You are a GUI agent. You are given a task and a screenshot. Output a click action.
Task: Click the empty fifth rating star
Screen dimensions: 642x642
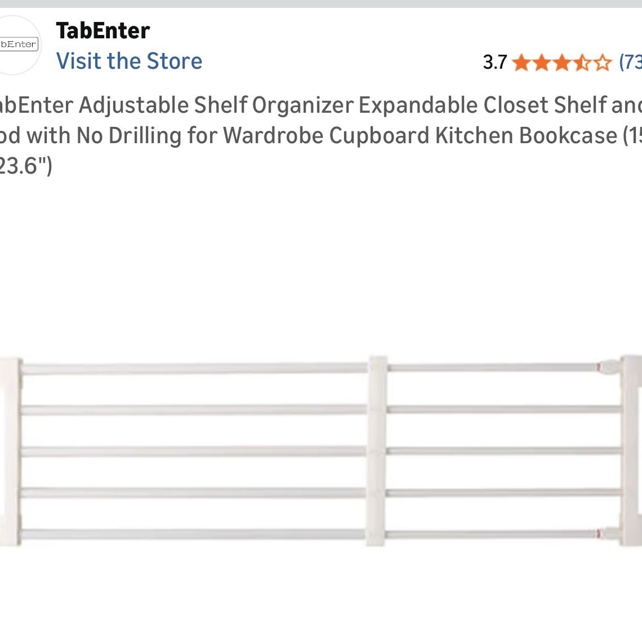(x=603, y=63)
